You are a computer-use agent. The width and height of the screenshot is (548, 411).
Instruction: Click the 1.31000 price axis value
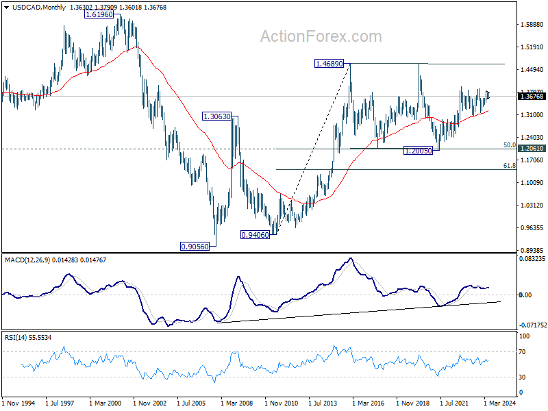tap(532, 114)
